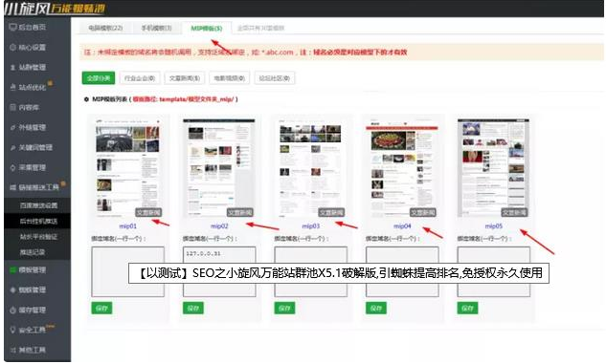Open mip01 template thumbnail

128,168
